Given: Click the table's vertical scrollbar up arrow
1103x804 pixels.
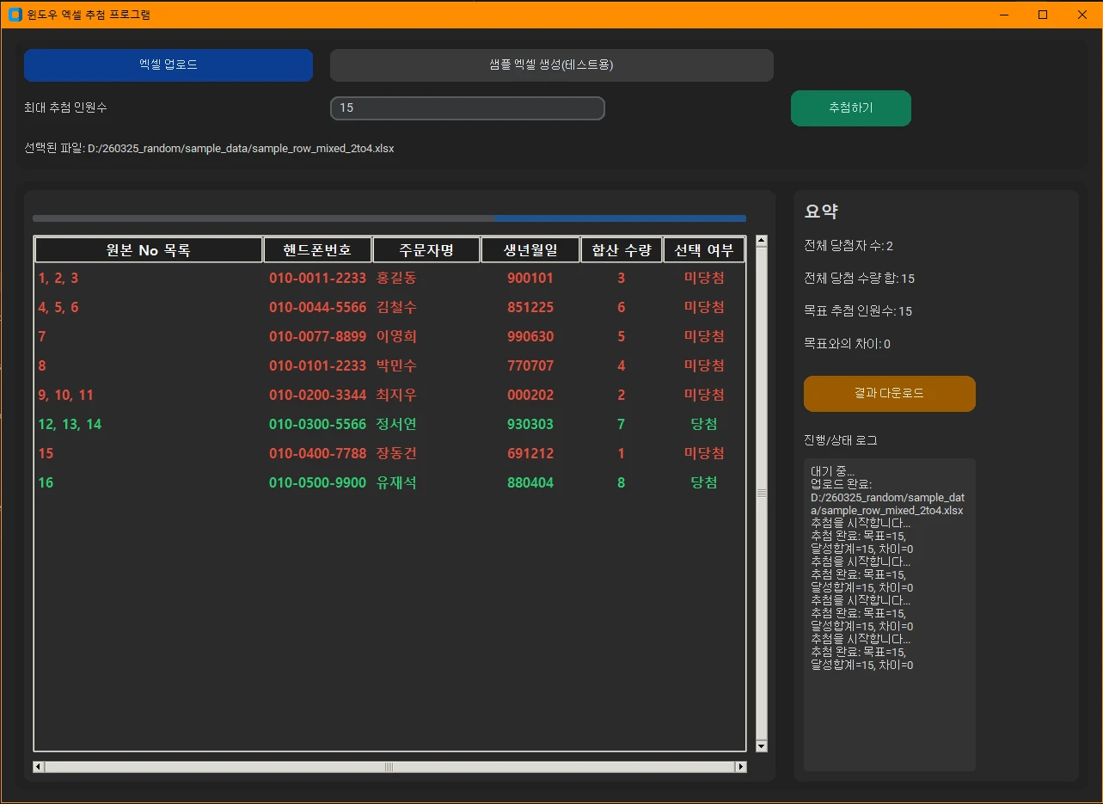Looking at the screenshot, I should pyautogui.click(x=761, y=242).
